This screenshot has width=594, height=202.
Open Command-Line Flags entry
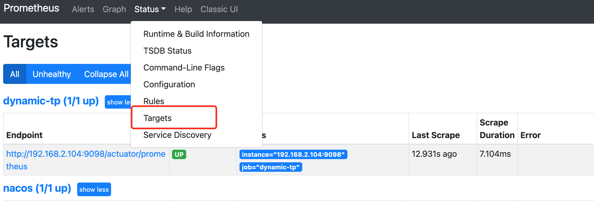point(196,68)
